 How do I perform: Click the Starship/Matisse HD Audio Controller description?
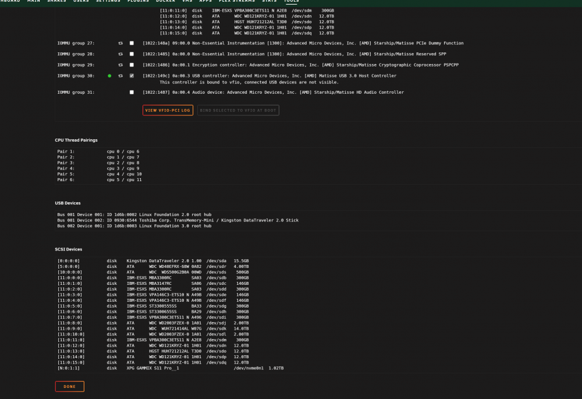[273, 92]
